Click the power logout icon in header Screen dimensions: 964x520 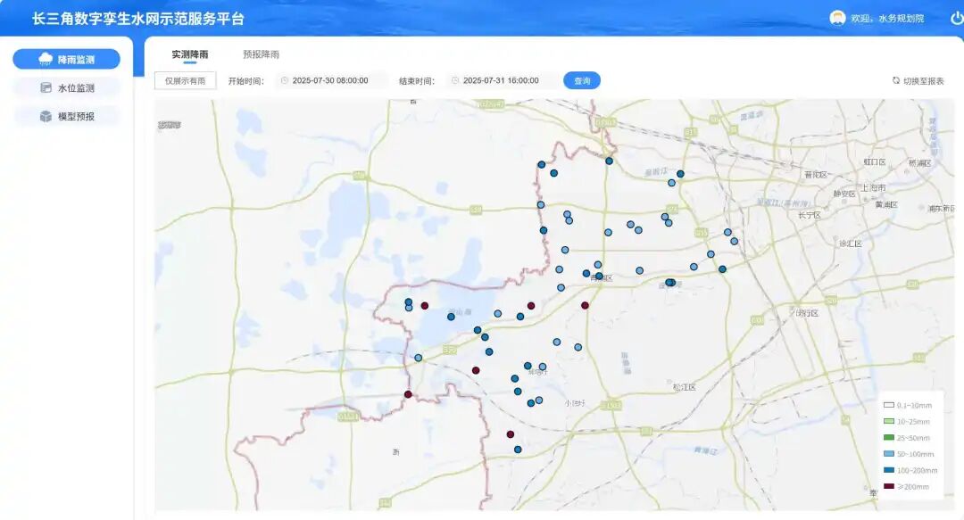point(957,18)
